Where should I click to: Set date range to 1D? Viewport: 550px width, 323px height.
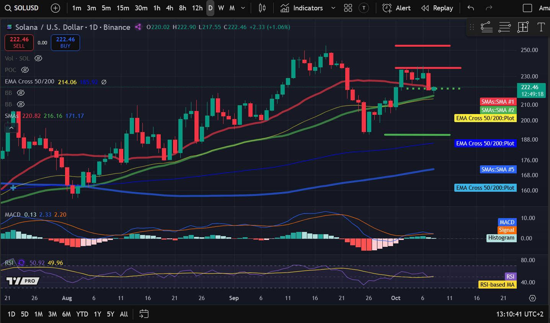11,314
